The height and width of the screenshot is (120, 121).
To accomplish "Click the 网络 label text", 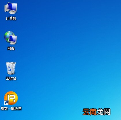I will 11,48.
